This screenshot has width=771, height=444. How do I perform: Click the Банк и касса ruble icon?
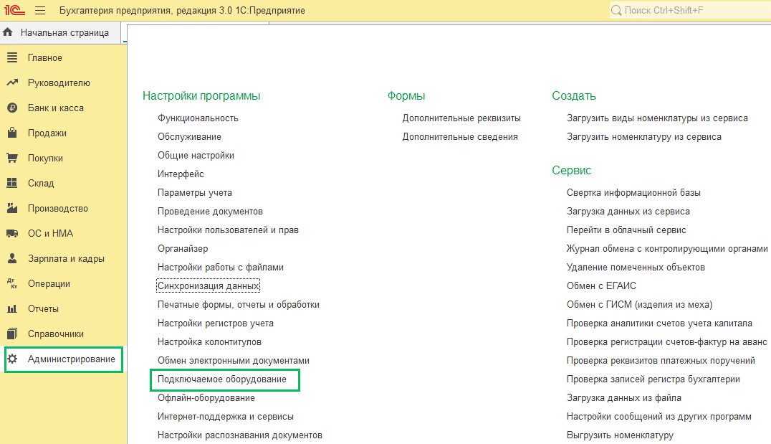[11, 108]
